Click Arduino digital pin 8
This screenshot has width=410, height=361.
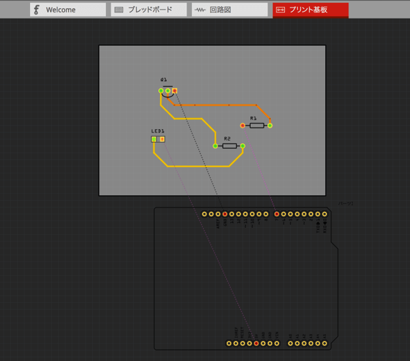click(x=266, y=214)
